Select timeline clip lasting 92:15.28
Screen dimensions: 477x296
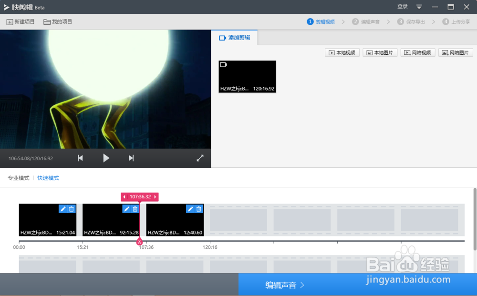coord(111,220)
